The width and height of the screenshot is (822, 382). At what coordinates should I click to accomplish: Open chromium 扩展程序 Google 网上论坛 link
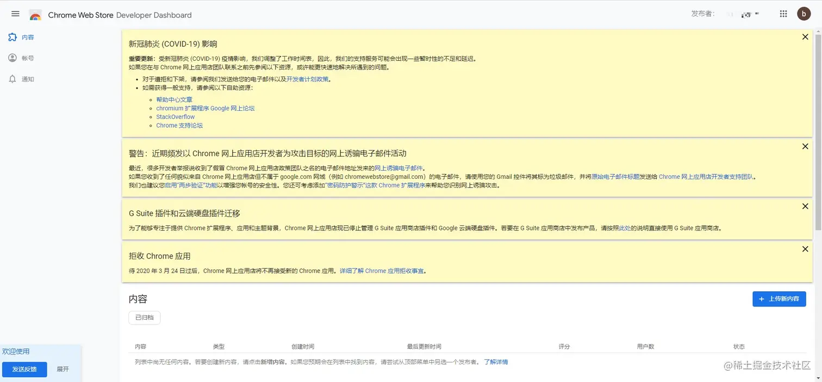(205, 108)
